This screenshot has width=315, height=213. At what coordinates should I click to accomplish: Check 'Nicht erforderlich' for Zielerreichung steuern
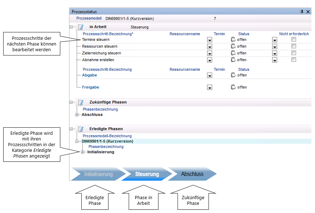(294, 53)
